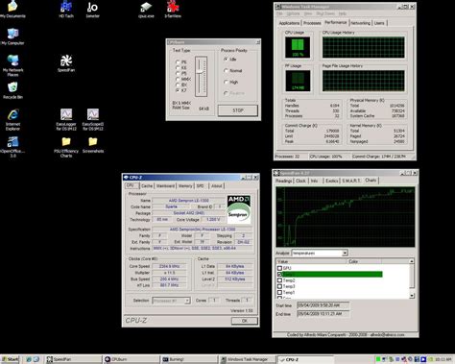The width and height of the screenshot is (455, 364).
Task: Tick the Temp3 checkbox in SpeedFan
Action: pos(279,286)
